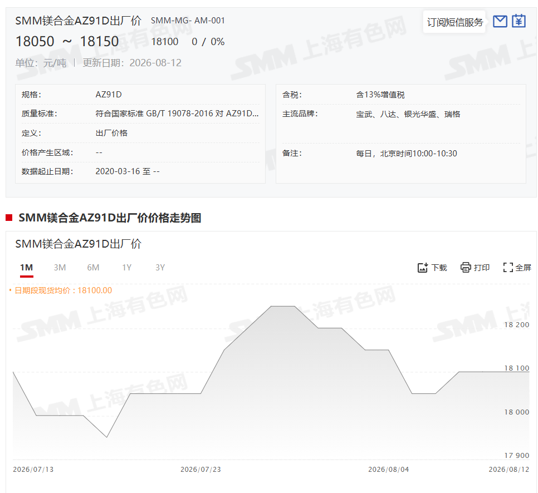This screenshot has height=493, width=538.
Task: Switch to the 1Y range tab
Action: point(126,268)
